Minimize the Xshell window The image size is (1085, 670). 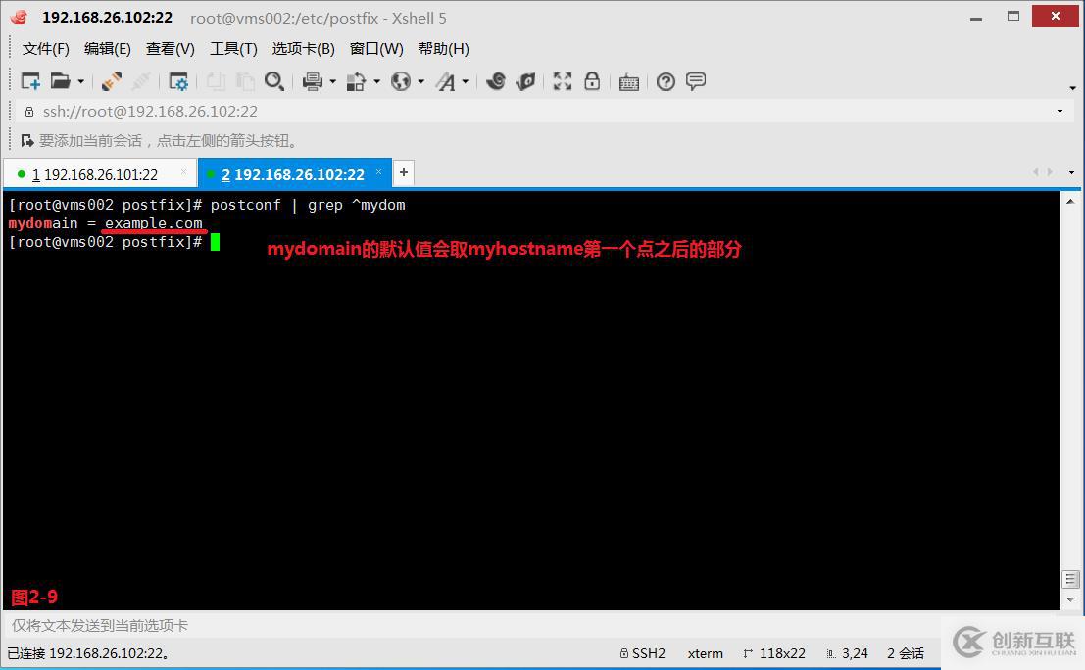tap(976, 18)
